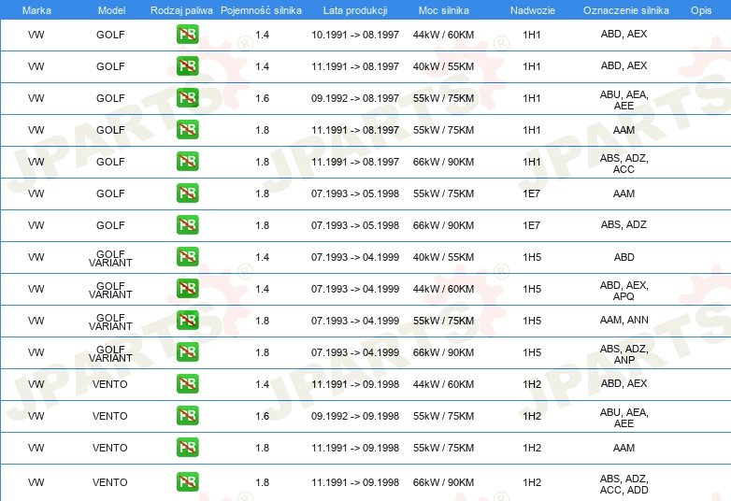Click fuel icon in Golf 1H1 1.8 AAM row
Screen dimensions: 731x501
click(x=187, y=129)
